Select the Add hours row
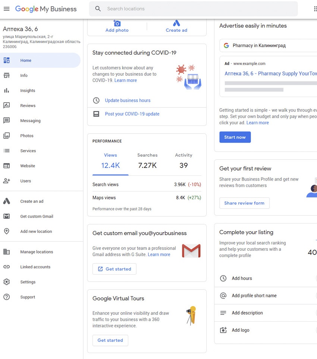This screenshot has width=317, height=359. point(266,278)
